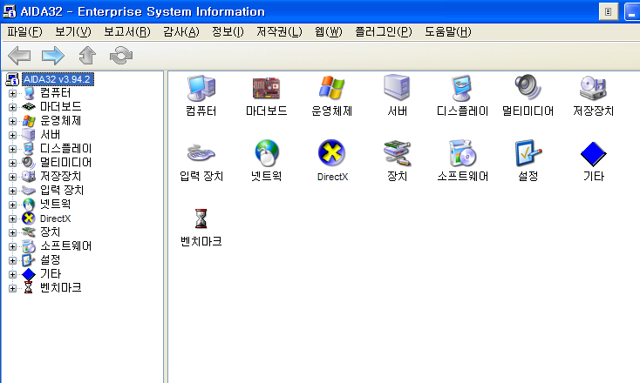Select 장치 in the left tree
The height and width of the screenshot is (383, 640).
[51, 232]
